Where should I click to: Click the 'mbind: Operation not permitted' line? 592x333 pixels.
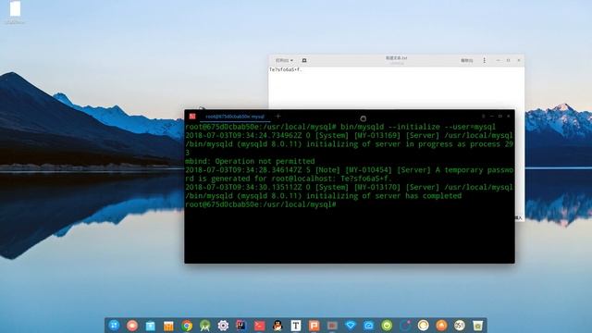point(250,161)
